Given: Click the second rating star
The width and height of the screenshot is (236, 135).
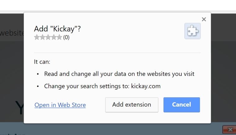Looking at the screenshot, I should coord(42,37).
